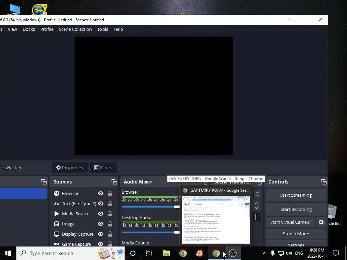
Task: Open the scene transition type dropdown
Action: [257, 194]
